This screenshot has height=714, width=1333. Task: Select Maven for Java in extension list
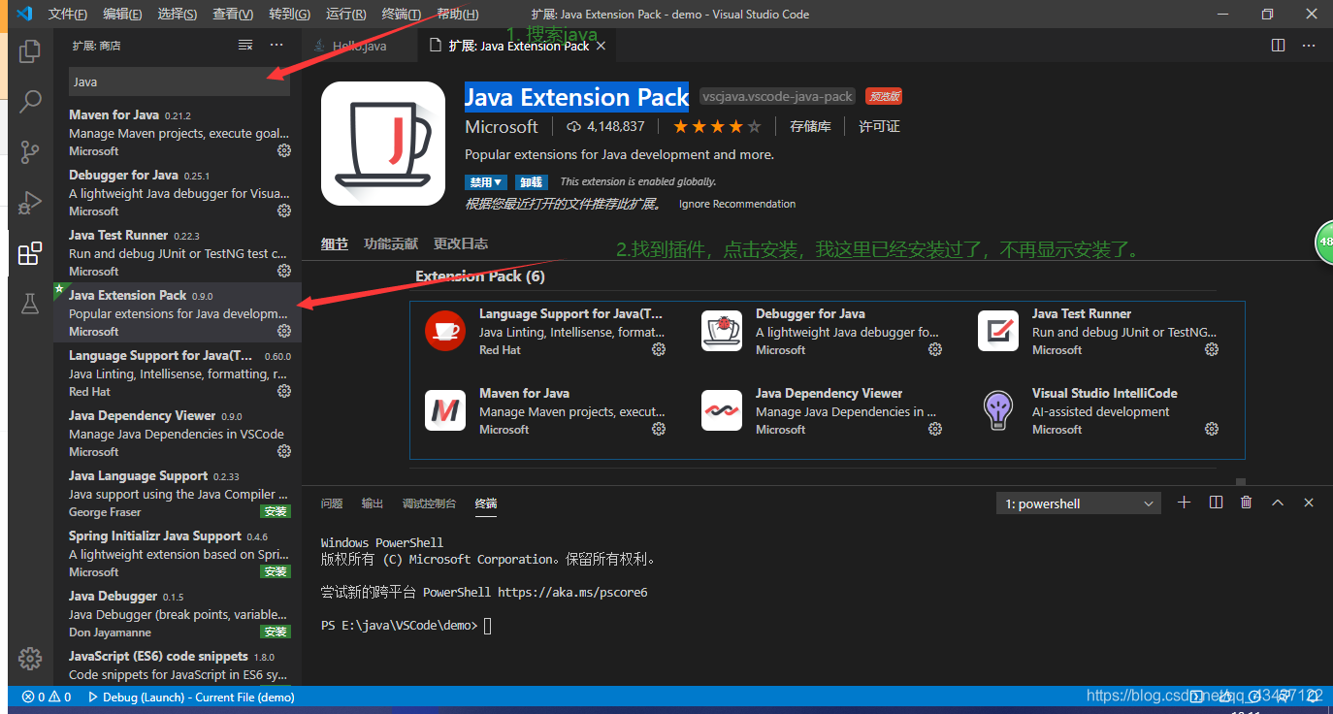[x=179, y=132]
